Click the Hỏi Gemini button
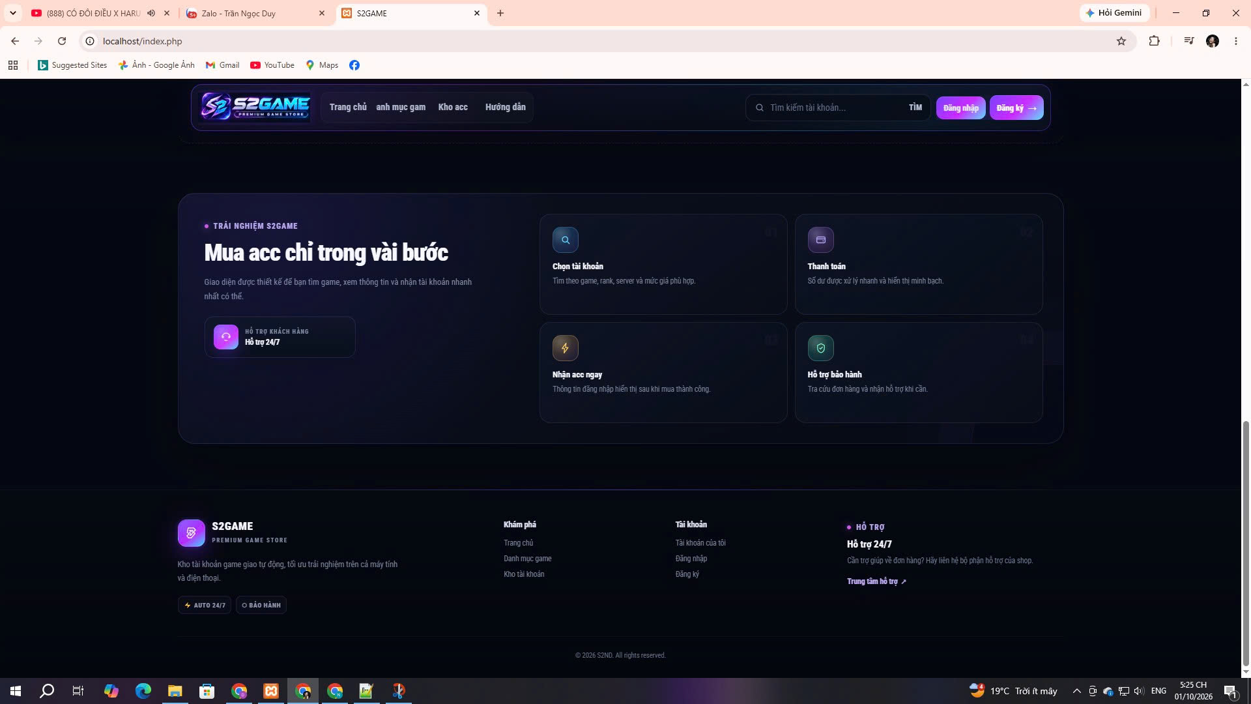This screenshot has width=1251, height=704. click(x=1114, y=13)
